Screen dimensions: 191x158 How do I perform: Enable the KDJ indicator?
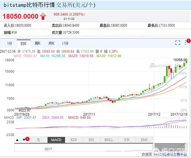[74, 140]
